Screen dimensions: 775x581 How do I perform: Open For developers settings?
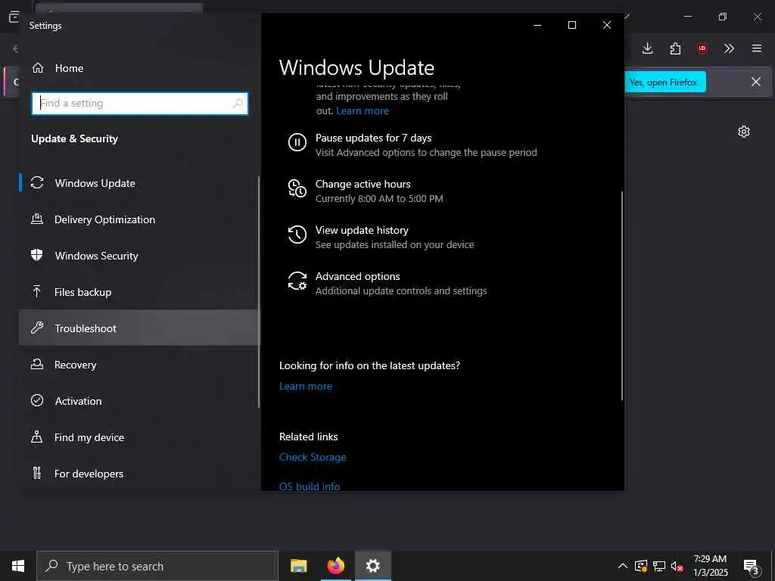tap(139, 474)
